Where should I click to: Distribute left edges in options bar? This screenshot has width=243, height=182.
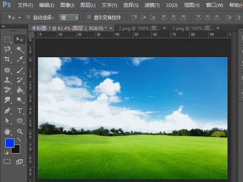pos(229,17)
